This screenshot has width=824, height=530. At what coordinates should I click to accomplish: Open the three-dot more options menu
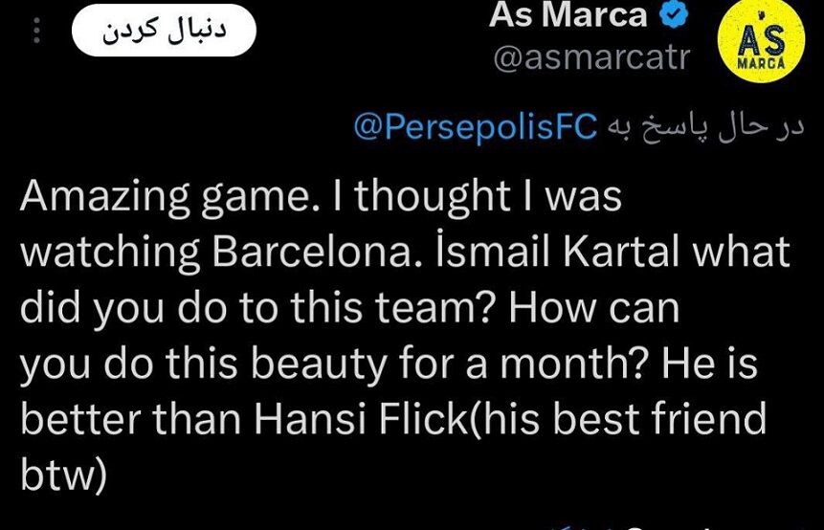click(37, 33)
